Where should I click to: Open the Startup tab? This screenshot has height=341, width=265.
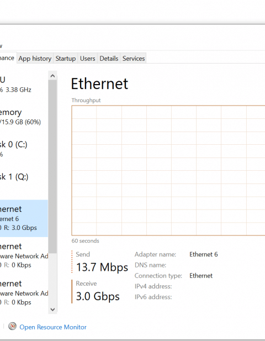tap(66, 58)
